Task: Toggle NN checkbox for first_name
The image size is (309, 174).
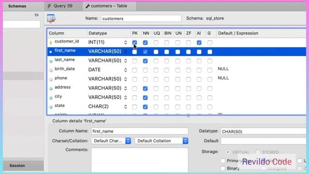Action: pyautogui.click(x=145, y=52)
